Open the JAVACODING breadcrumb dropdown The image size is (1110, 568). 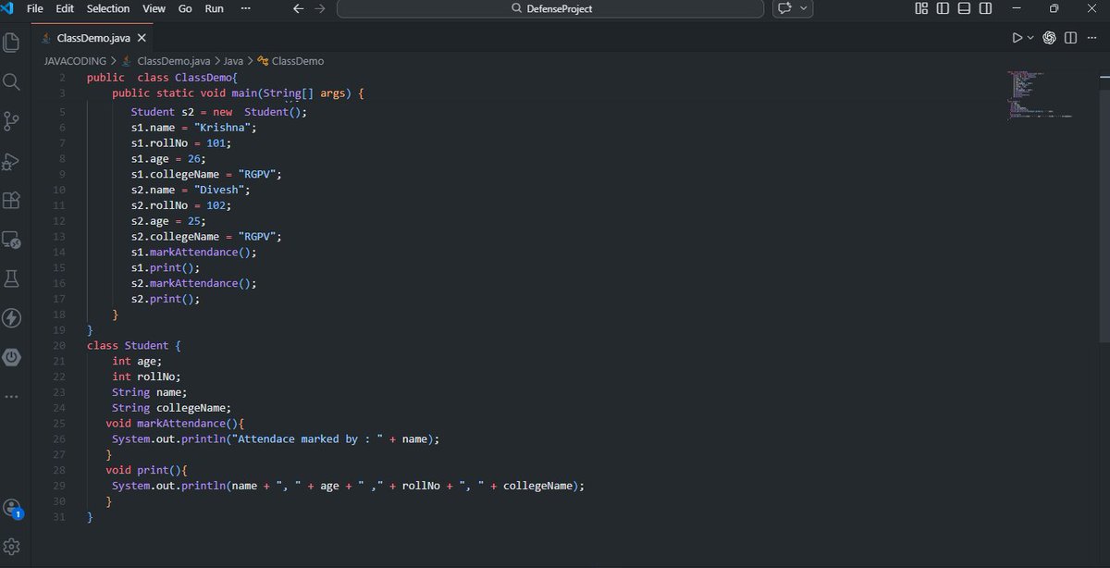(75, 61)
